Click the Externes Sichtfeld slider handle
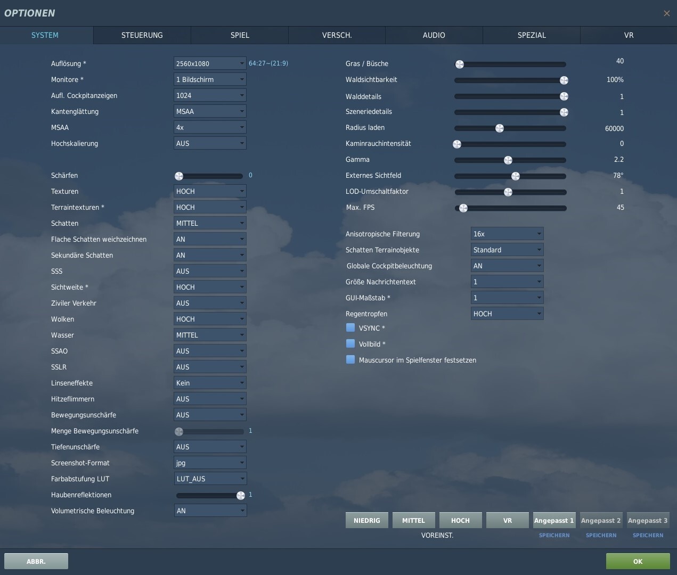Screen dimensions: 677x575 (x=516, y=176)
